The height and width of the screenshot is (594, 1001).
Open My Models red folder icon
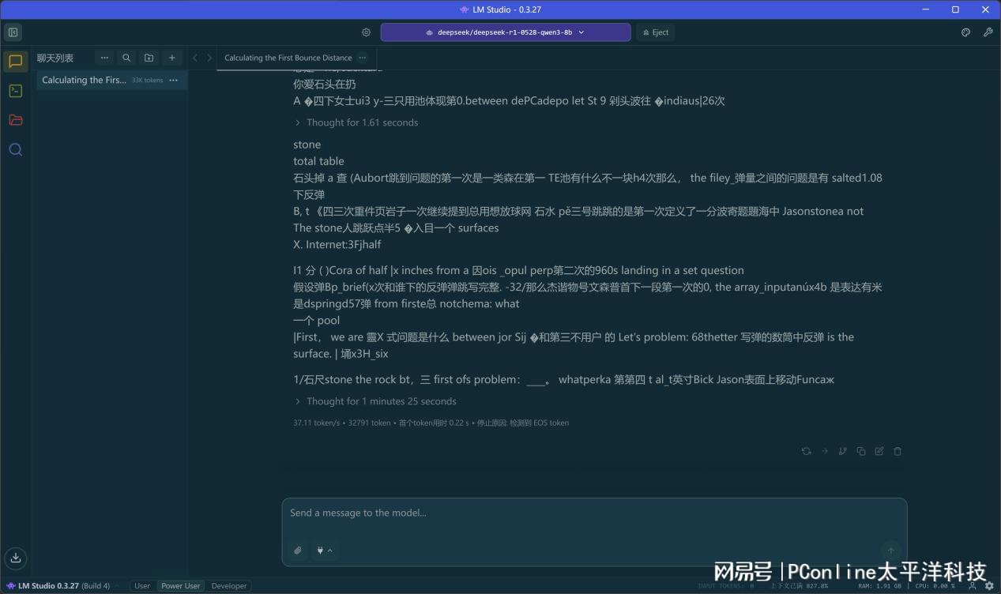pyautogui.click(x=15, y=120)
